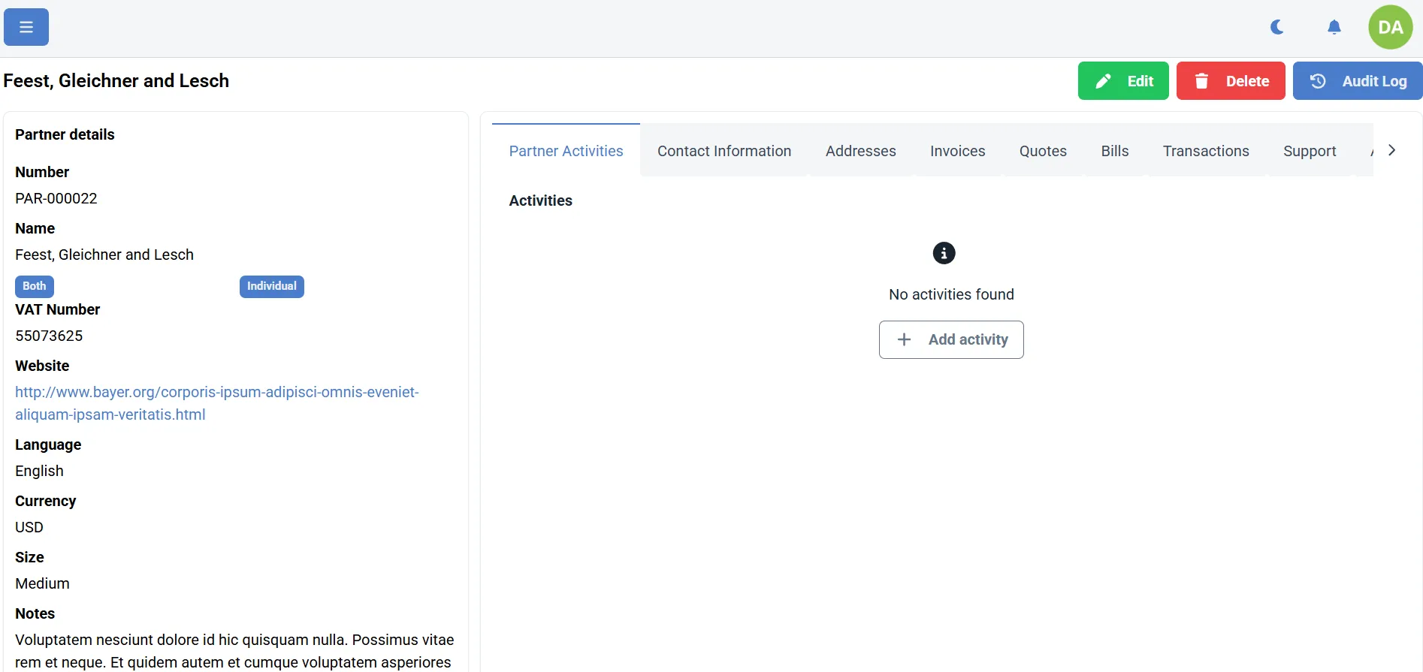Delete this partner record
Viewport: 1423px width, 672px height.
[1230, 81]
